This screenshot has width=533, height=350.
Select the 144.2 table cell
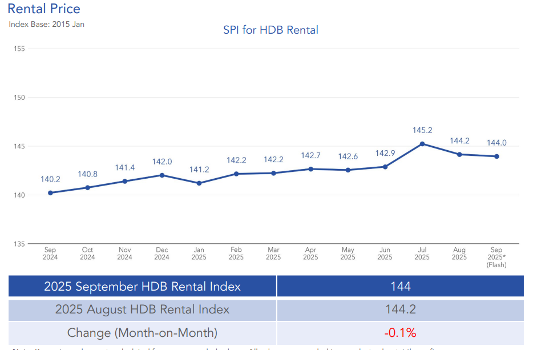pyautogui.click(x=401, y=309)
